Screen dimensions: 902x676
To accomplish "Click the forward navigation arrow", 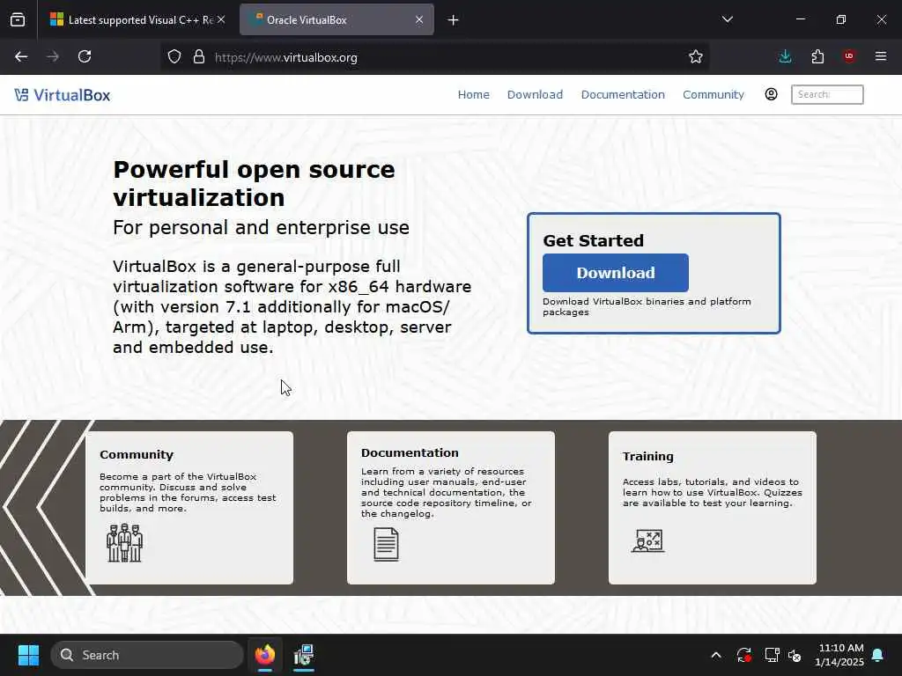I will 53,56.
